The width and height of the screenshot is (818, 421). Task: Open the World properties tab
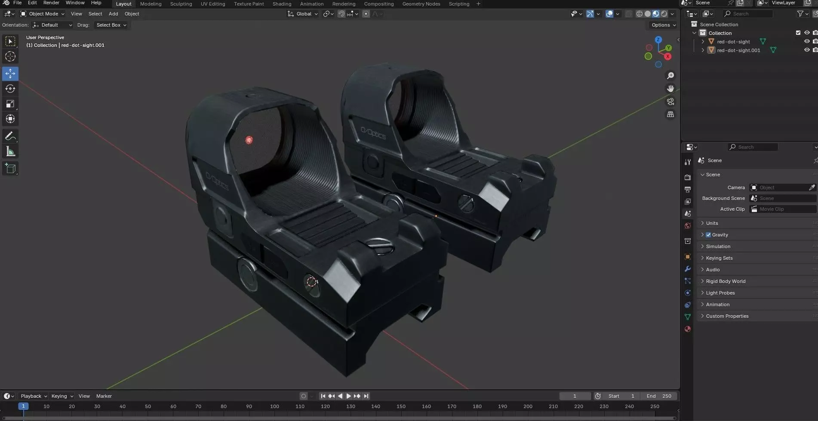(688, 226)
